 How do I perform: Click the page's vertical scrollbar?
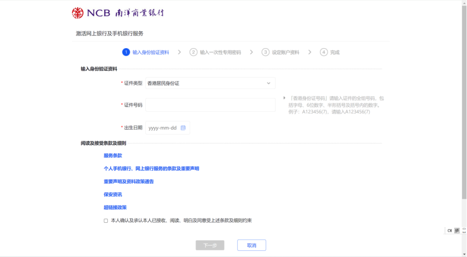(x=464, y=96)
